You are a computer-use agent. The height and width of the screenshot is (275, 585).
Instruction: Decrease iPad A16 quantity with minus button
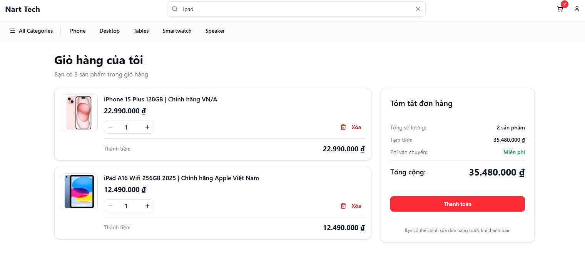click(110, 206)
